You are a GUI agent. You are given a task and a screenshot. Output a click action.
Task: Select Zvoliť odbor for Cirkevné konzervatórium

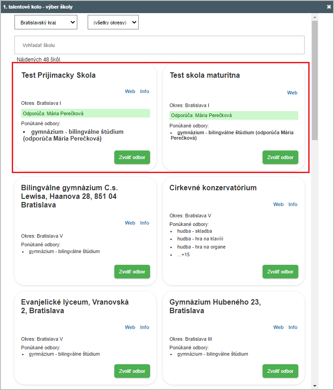tap(280, 272)
